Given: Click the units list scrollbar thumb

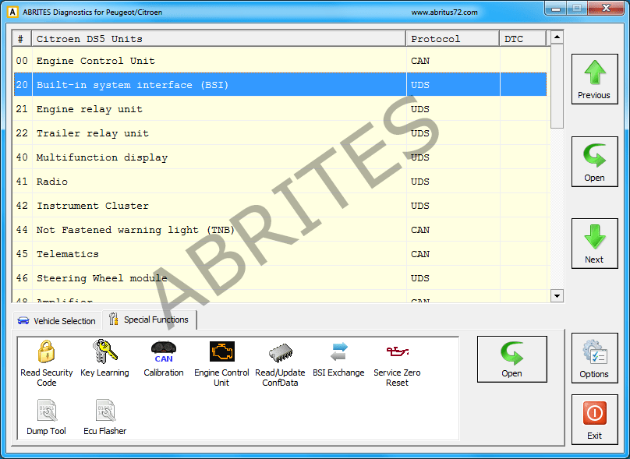Looking at the screenshot, I should pyautogui.click(x=557, y=87).
